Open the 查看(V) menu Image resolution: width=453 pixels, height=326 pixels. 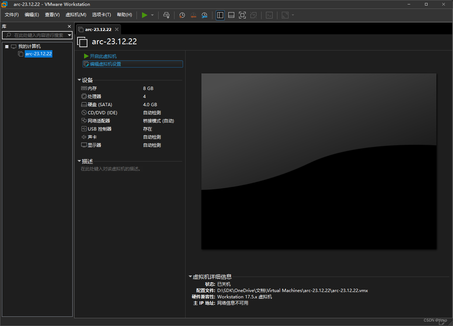pyautogui.click(x=52, y=15)
